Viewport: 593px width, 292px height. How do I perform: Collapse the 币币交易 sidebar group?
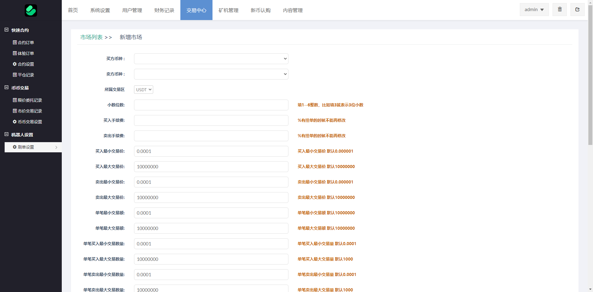tap(6, 88)
